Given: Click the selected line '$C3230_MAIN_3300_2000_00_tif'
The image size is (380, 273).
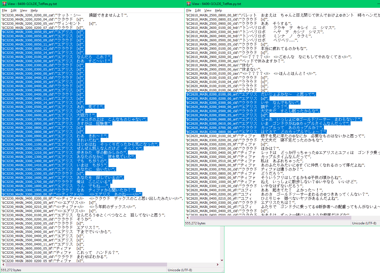Looking at the screenshot, I should point(72,194).
